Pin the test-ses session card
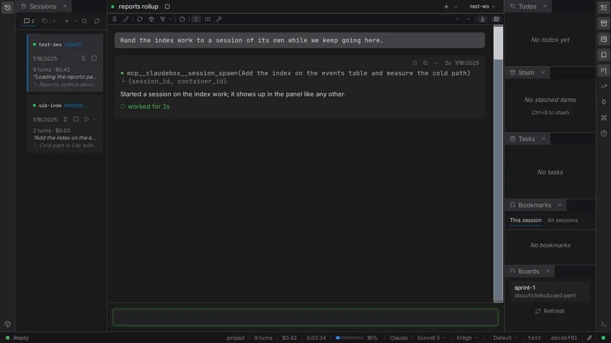The image size is (611, 343). pyautogui.click(x=84, y=58)
